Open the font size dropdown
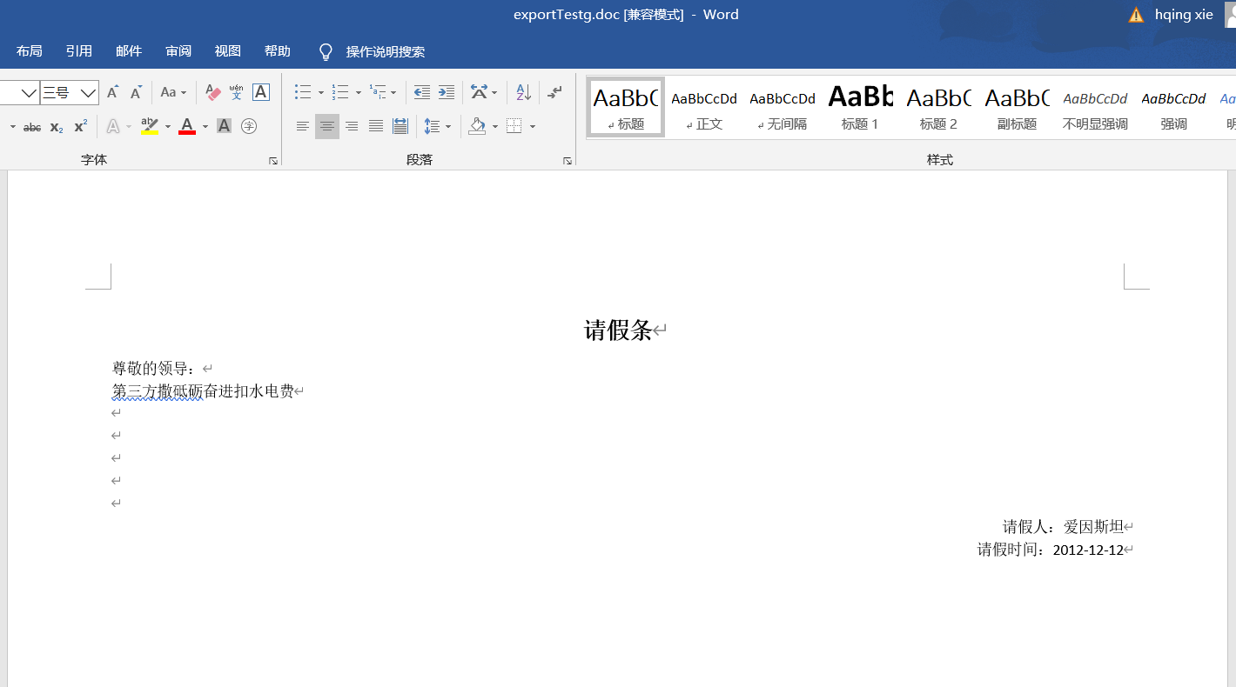 (x=88, y=91)
